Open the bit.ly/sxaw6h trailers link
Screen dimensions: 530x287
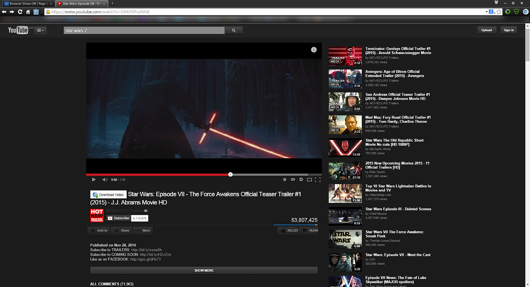pos(147,250)
